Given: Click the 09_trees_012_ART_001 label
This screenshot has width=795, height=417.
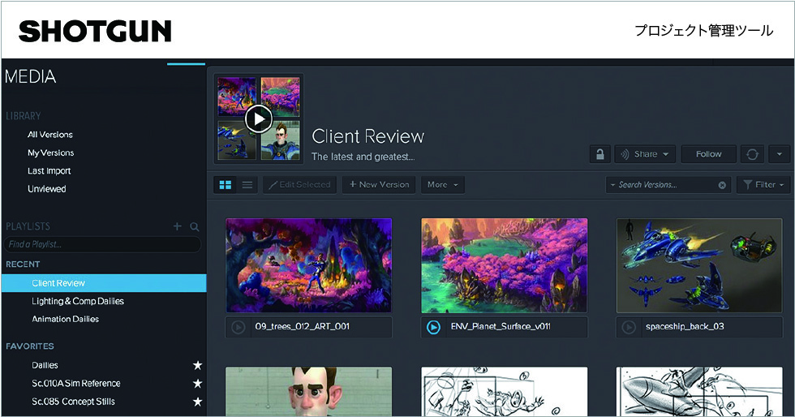Looking at the screenshot, I should (302, 326).
